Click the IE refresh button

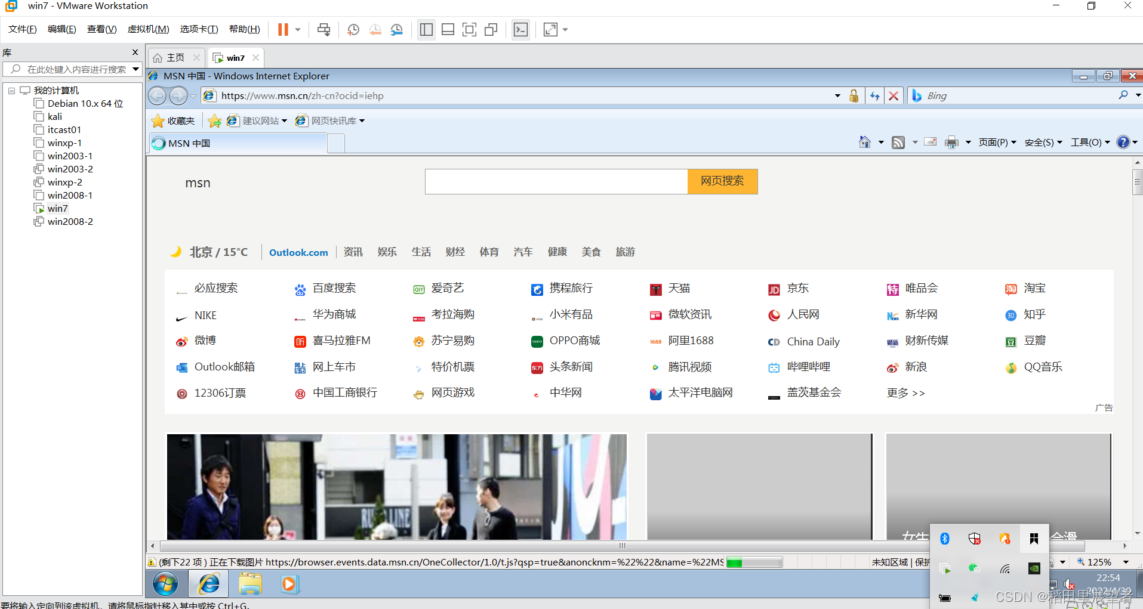pos(875,95)
